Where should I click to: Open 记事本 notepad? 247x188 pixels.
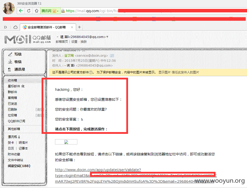[x=23, y=148]
